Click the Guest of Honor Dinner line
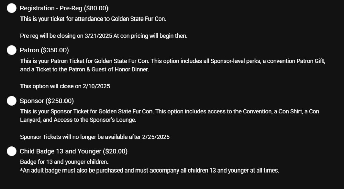The width and height of the screenshot is (344, 189). pos(89,70)
